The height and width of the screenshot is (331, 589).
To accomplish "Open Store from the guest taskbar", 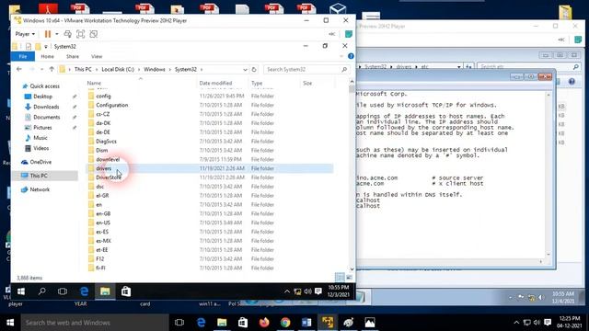I will pos(126,291).
